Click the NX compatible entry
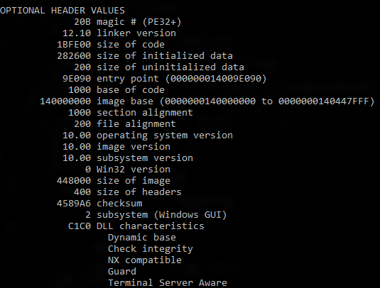 145,260
